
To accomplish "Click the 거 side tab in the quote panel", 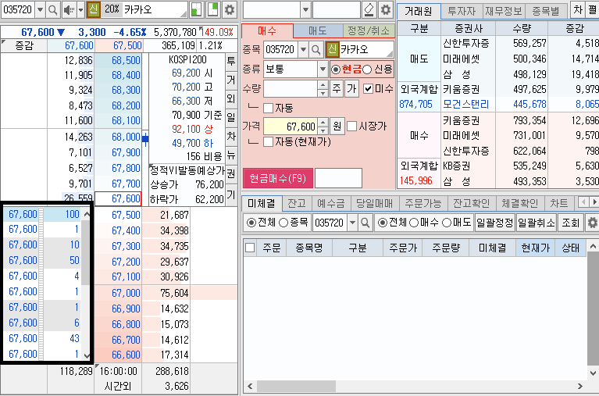I will [231, 80].
